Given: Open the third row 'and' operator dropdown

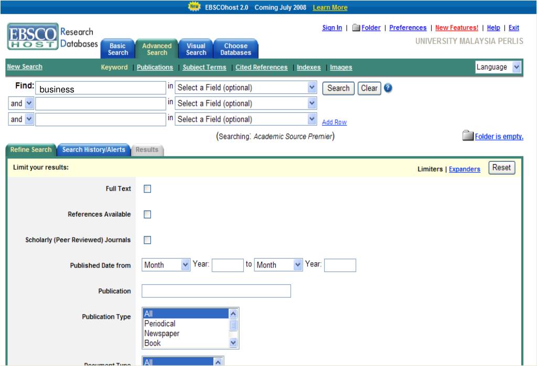Looking at the screenshot, I should [21, 119].
